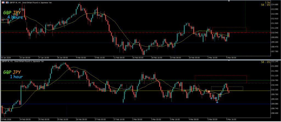Select the lowest blue trade marker in H1 chart
This screenshot has height=122, width=281.
[217, 102]
